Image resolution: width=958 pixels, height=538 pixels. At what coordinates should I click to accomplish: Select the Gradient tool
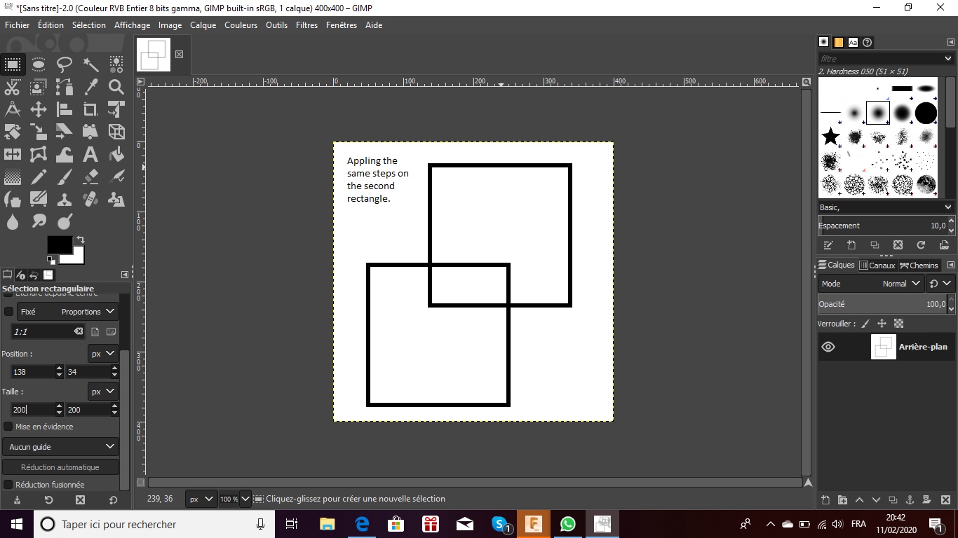(x=13, y=177)
